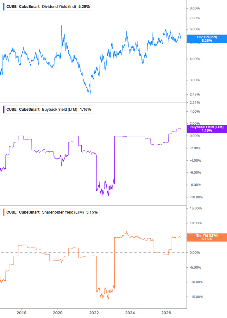
Task: Click the blue Div Yld (Ind) 5.28% axis tag
Action: tap(207, 39)
